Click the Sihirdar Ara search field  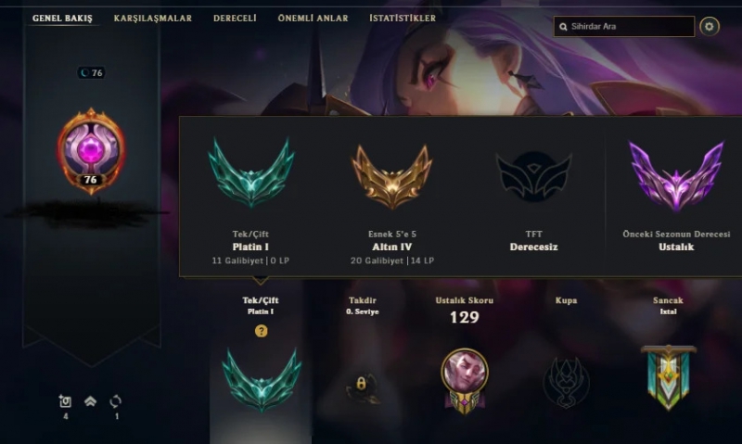[x=623, y=27]
